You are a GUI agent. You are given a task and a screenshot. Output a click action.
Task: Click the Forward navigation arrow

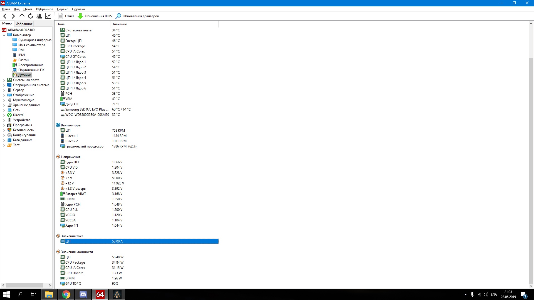(x=13, y=16)
